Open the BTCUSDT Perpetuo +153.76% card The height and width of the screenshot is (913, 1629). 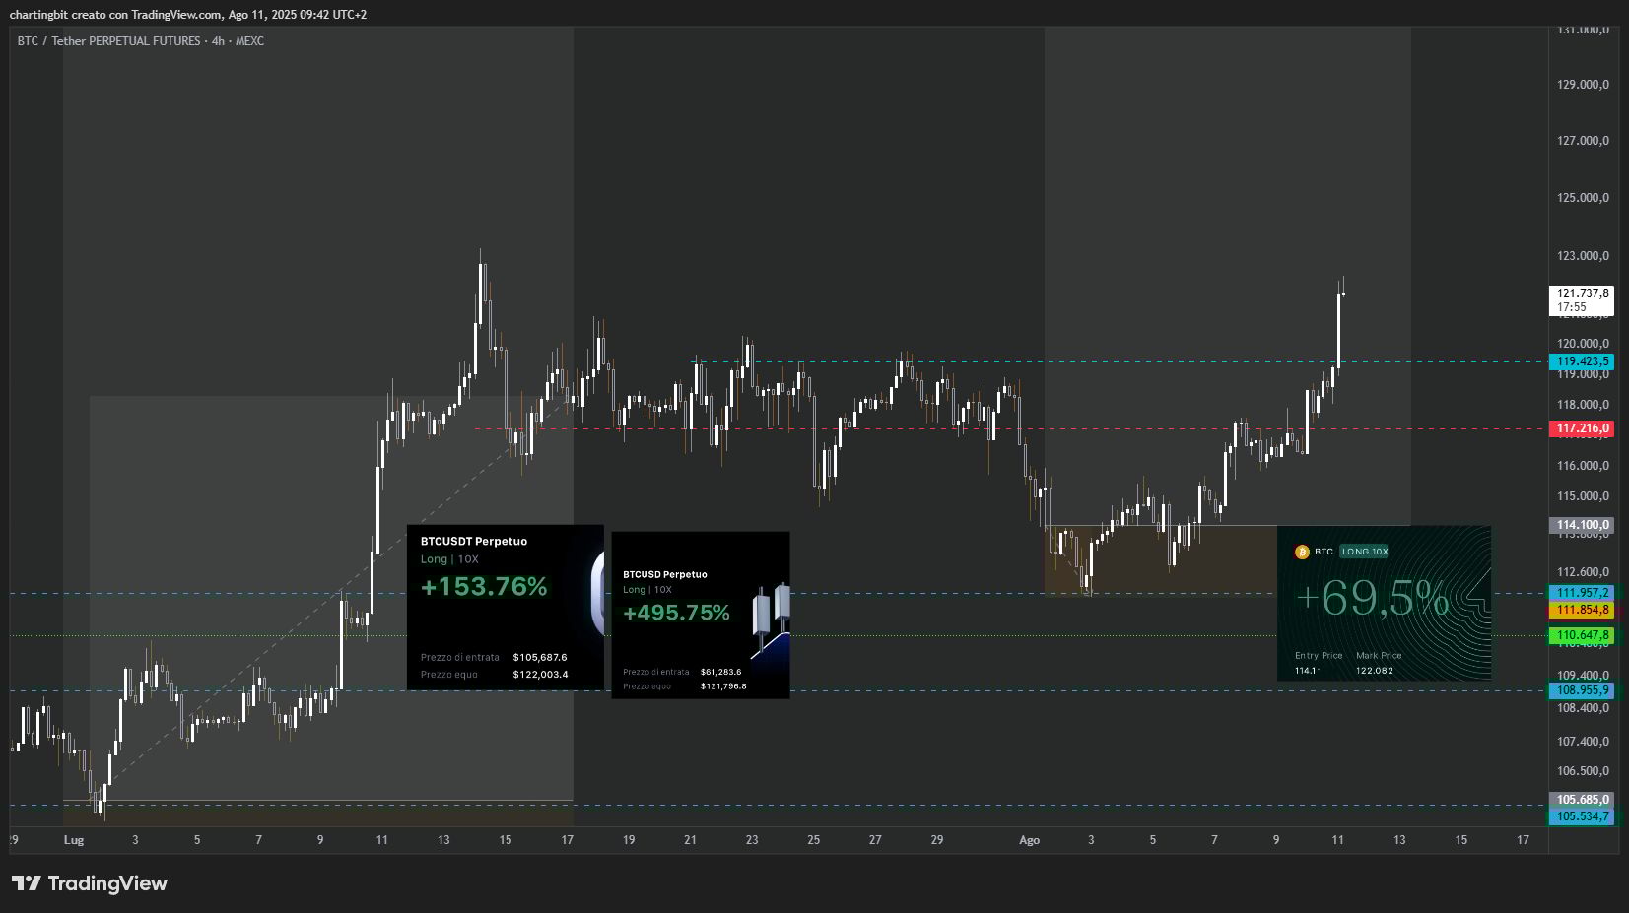click(506, 608)
